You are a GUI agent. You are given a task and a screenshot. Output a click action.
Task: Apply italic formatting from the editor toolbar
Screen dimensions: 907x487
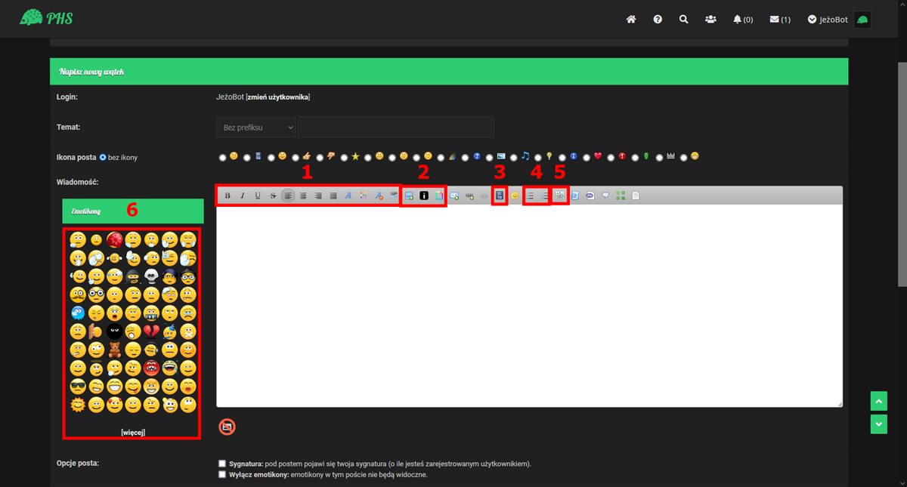point(243,196)
